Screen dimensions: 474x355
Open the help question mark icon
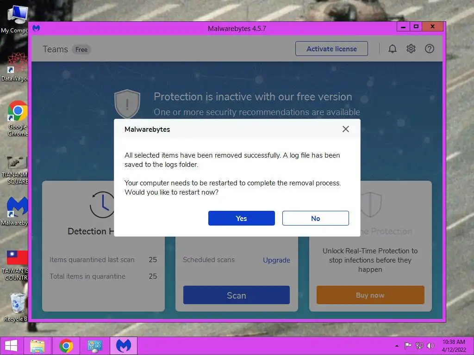click(x=429, y=49)
